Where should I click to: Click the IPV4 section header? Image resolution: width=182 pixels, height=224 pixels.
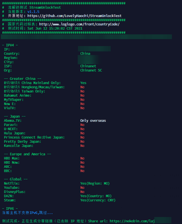[x=10, y=45]
